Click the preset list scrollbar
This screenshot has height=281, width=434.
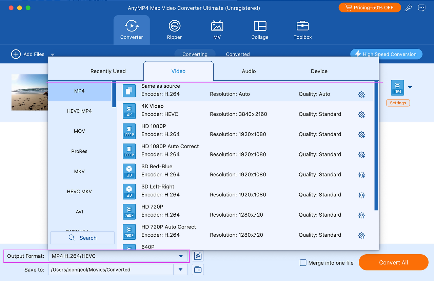(x=376, y=146)
